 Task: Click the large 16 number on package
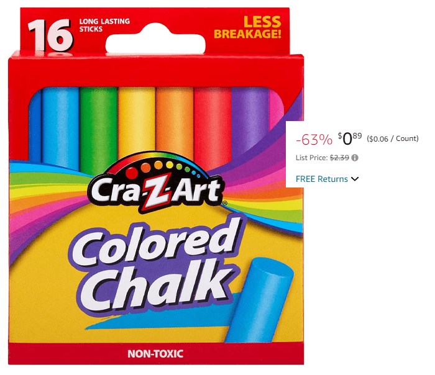(50, 35)
